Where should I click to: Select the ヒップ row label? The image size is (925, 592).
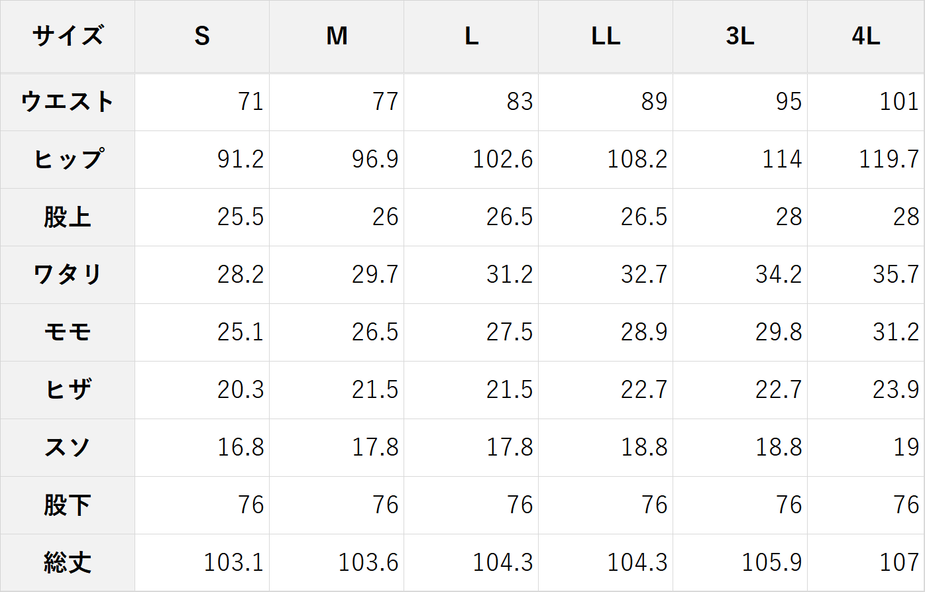coord(68,160)
